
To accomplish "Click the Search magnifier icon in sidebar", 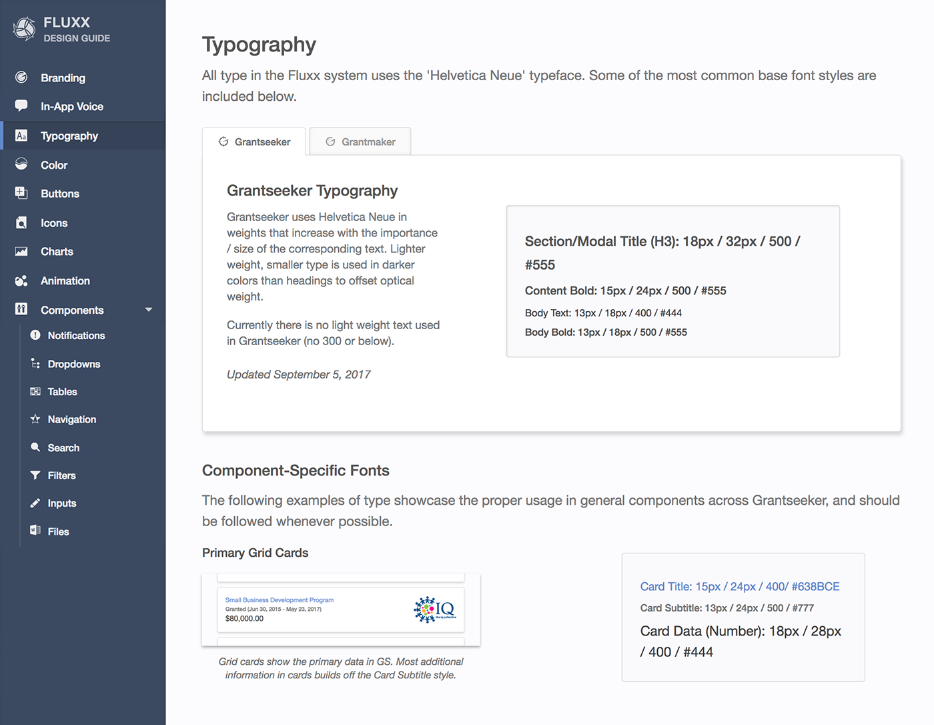I will [x=35, y=447].
